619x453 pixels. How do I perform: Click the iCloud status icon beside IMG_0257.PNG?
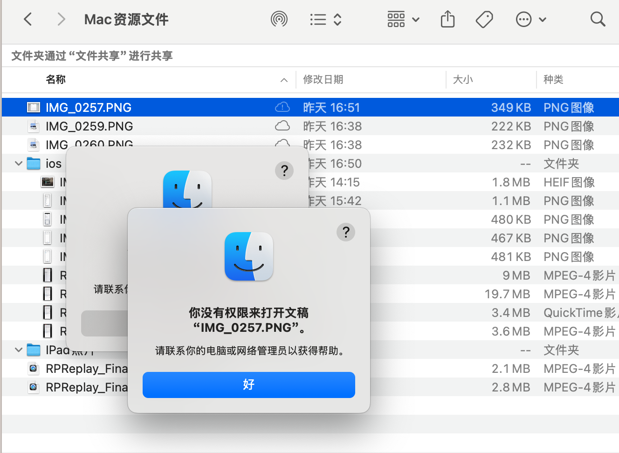coord(282,107)
